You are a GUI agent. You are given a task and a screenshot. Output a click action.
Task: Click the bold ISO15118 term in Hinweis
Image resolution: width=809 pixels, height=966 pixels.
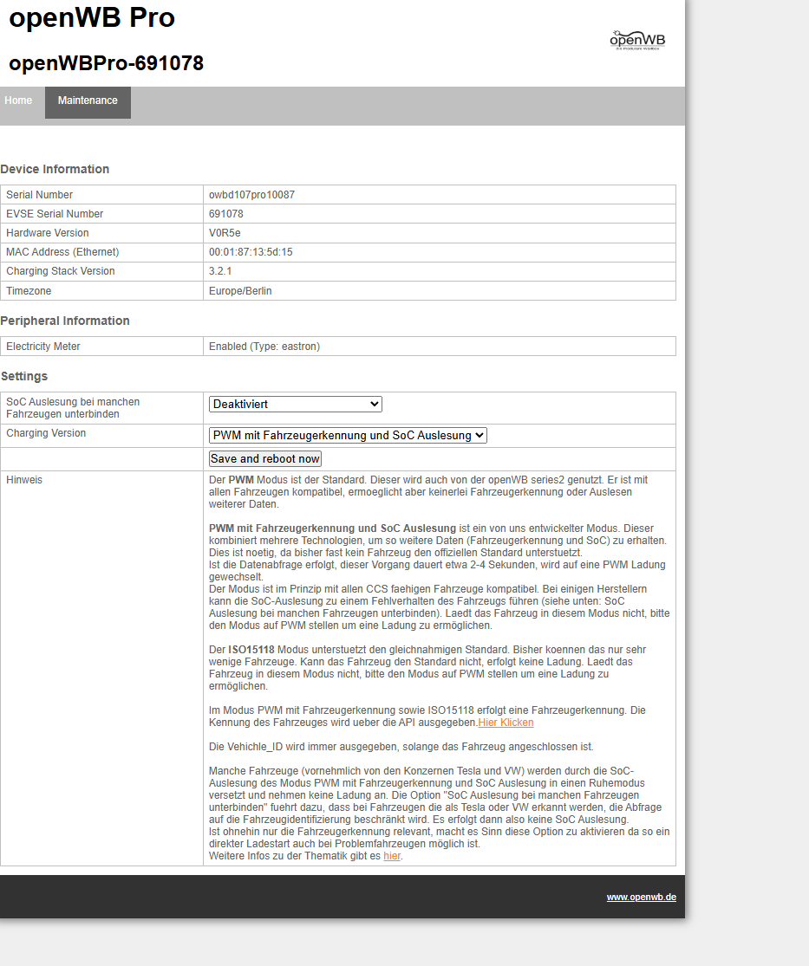point(251,649)
